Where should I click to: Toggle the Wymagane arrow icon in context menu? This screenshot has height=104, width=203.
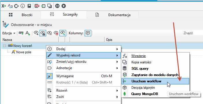[50, 76]
